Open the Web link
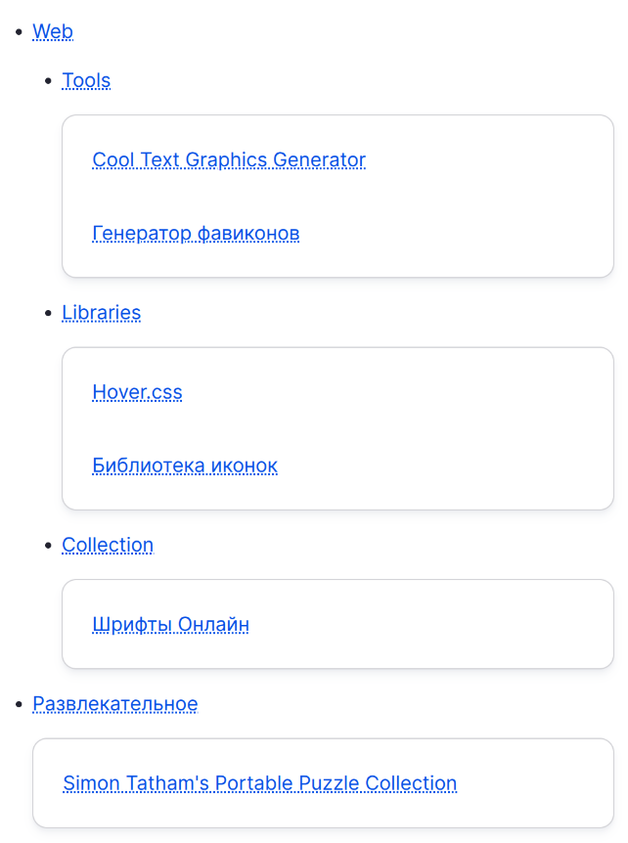The image size is (628, 843). pos(53,32)
